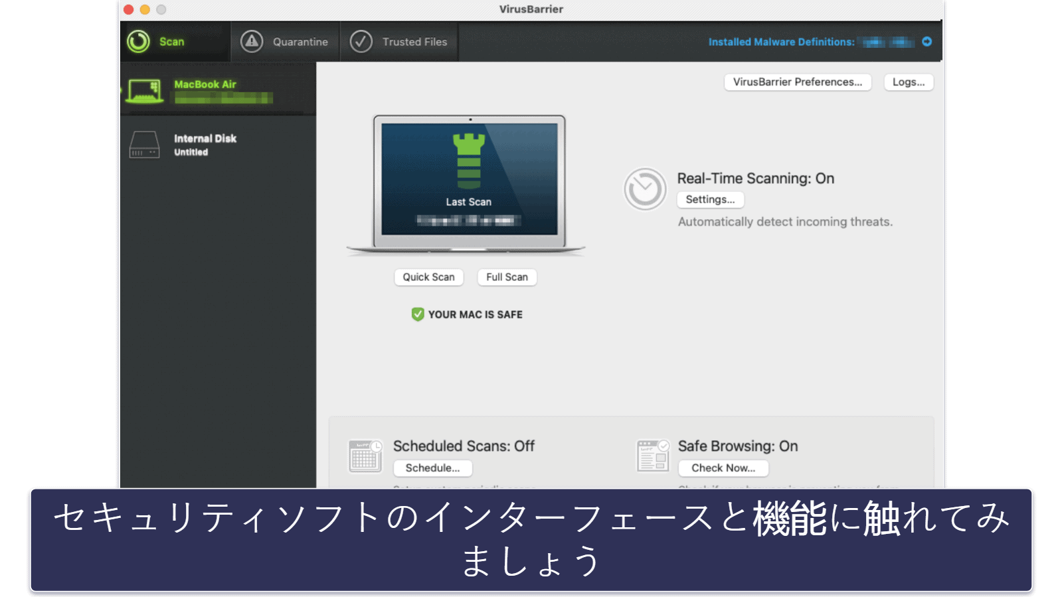Update malware definitions with blue arrow icon
Viewport: 1062px width, 597px height.
pos(927,41)
